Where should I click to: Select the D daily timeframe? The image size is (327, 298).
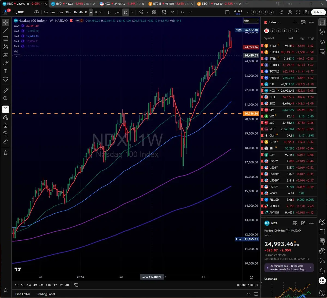tap(86, 12)
